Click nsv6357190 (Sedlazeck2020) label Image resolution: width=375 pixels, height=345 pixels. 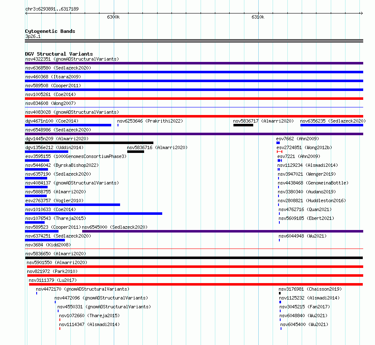pos(58,174)
